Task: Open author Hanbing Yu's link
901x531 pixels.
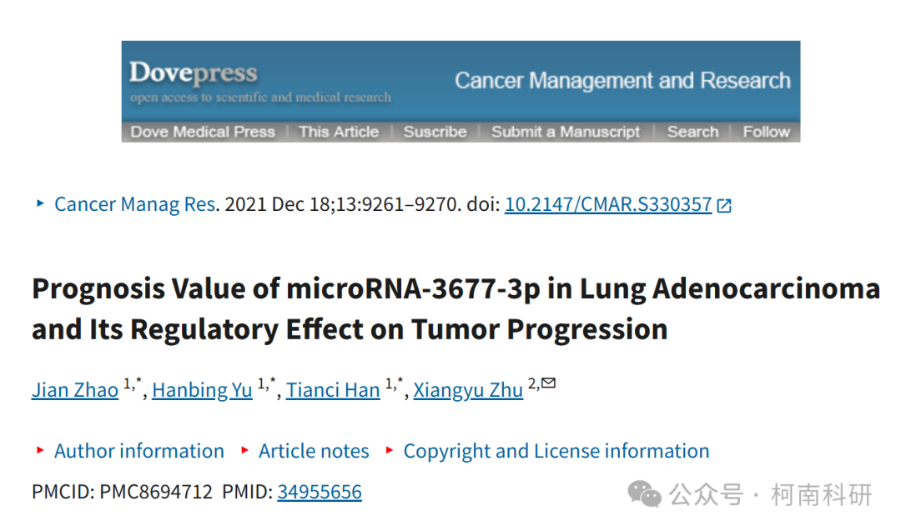Action: (202, 390)
